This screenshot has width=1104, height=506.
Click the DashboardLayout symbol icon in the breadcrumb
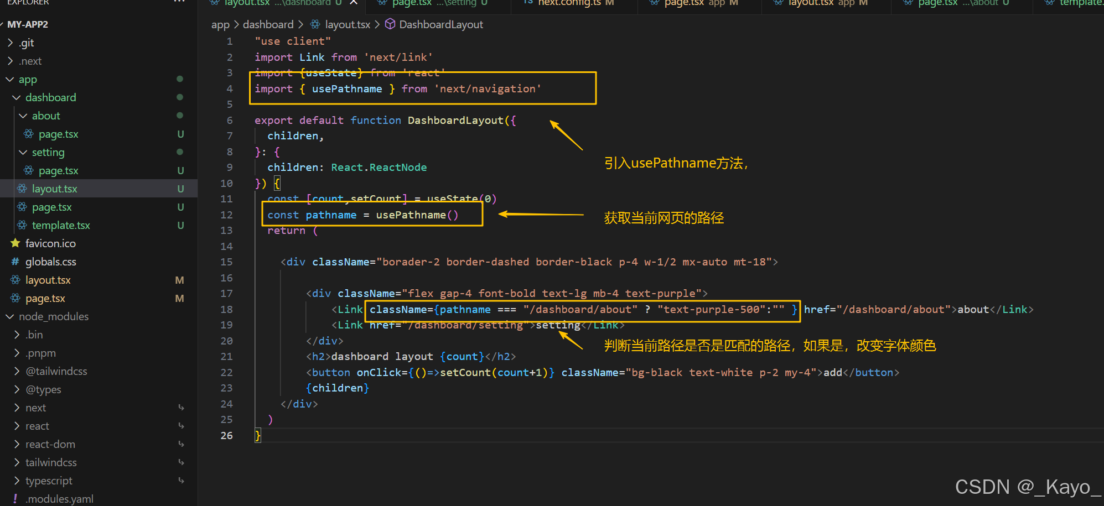click(x=391, y=24)
